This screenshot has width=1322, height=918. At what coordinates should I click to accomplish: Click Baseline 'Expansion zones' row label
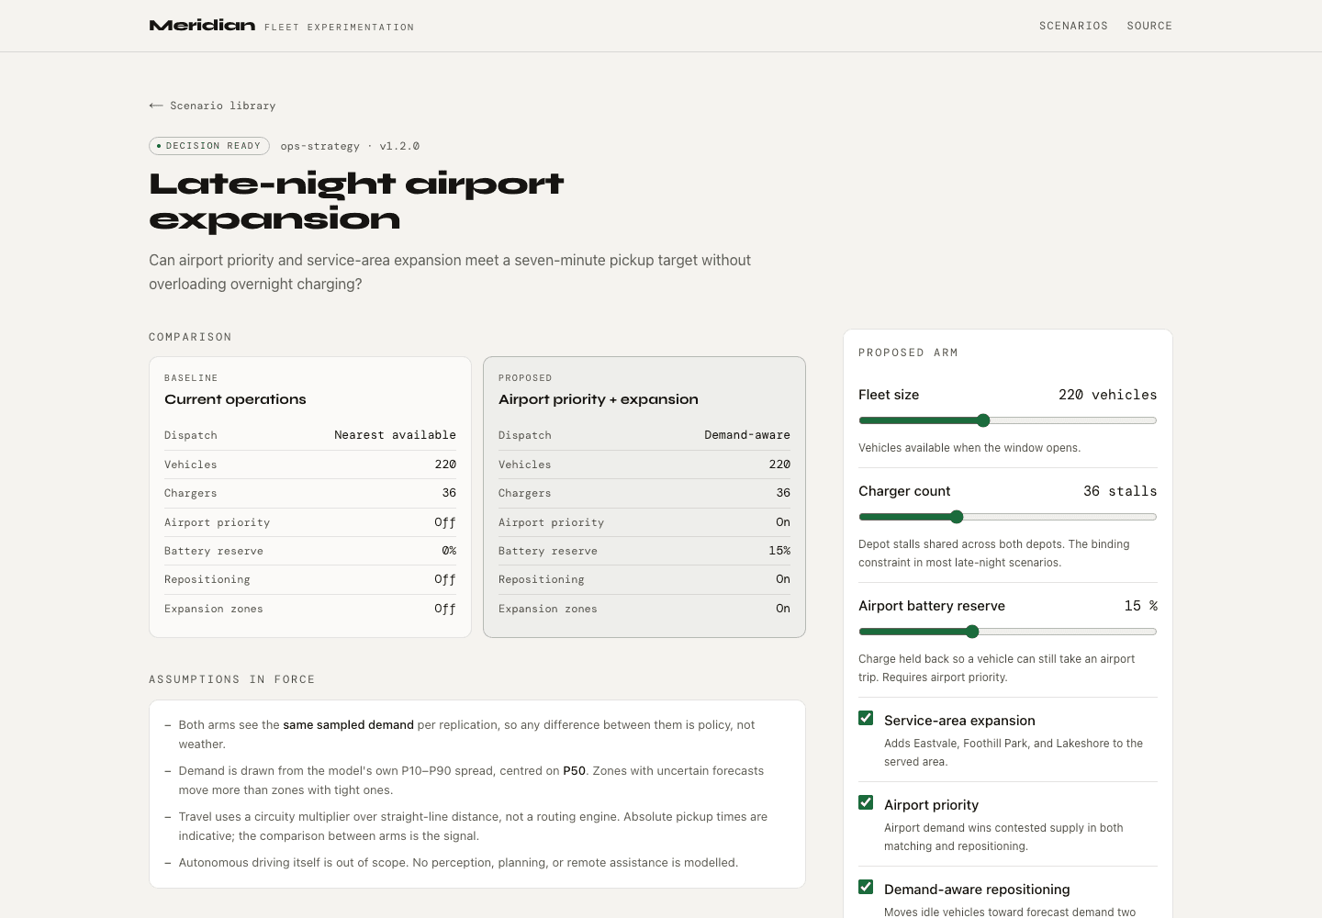coord(214,609)
